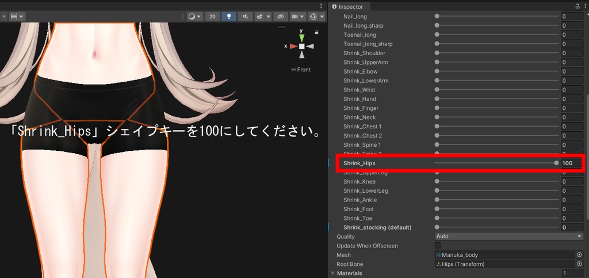Image resolution: width=589 pixels, height=278 pixels.
Task: Click the Shrink_Toe slider
Action: click(498, 218)
